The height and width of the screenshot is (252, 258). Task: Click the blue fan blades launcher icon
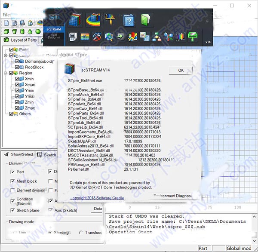[169, 37]
